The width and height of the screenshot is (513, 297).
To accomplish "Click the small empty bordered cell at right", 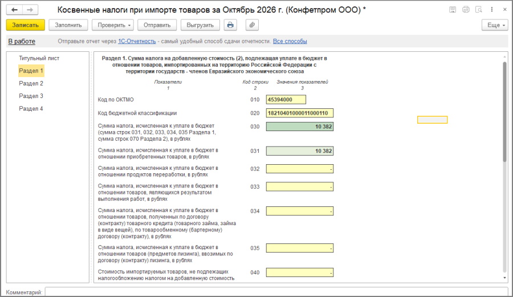I will coord(432,120).
